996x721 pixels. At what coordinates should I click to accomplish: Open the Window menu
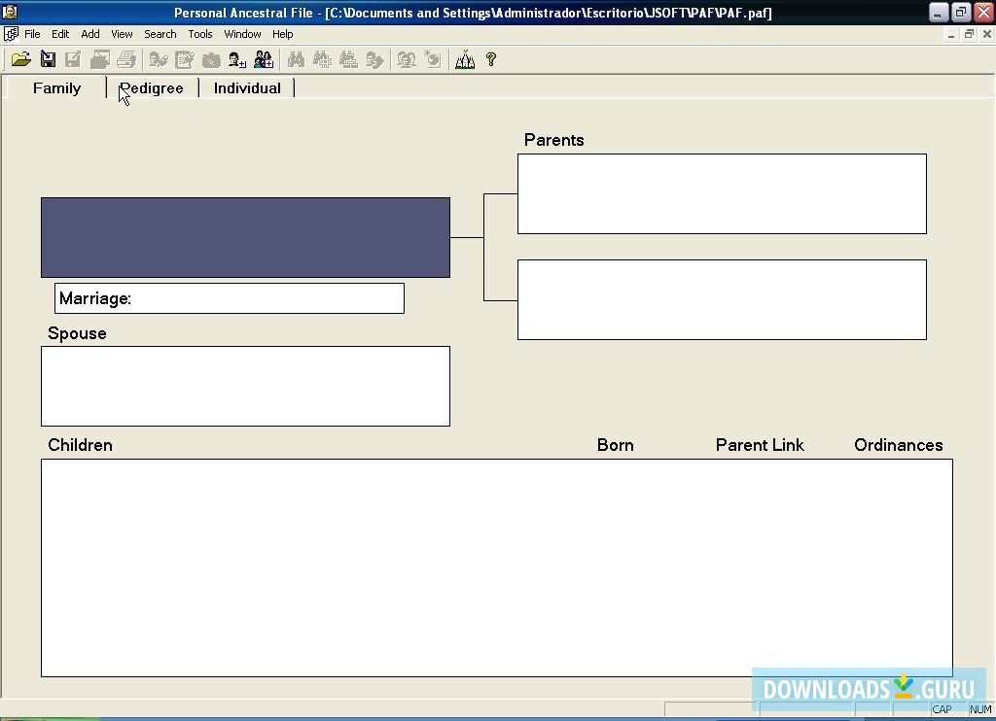(x=242, y=34)
